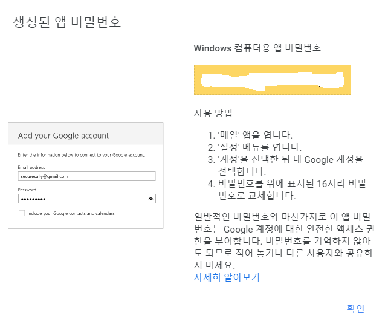Click the 사용 방법 section heading
Screen dimensions: 388x327
213,114
